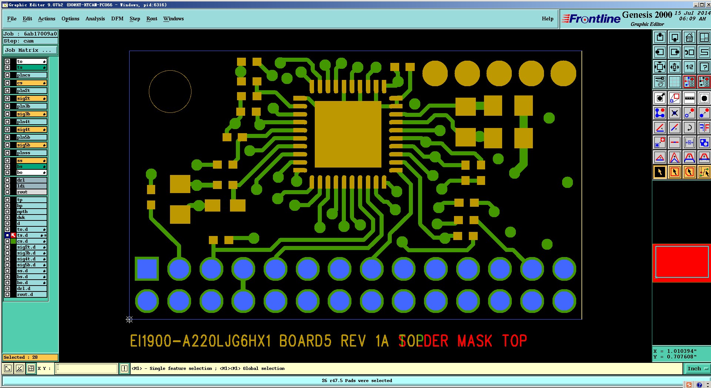Toggle the checkbox for layer 'drl'
Image resolution: width=711 pixels, height=388 pixels.
pos(7,180)
